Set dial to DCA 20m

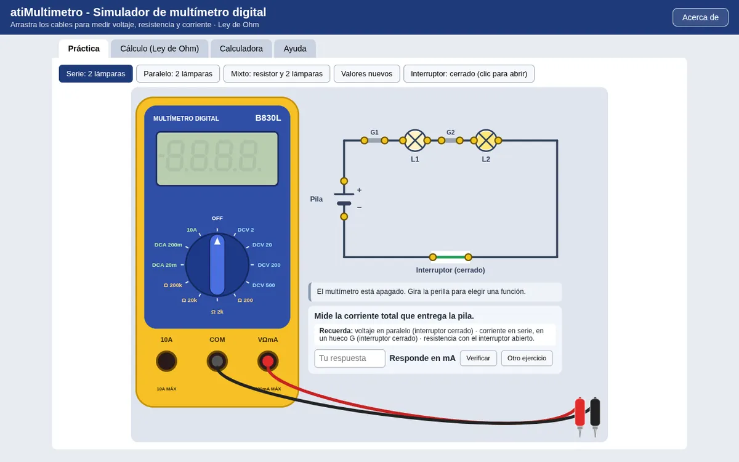[x=164, y=265]
